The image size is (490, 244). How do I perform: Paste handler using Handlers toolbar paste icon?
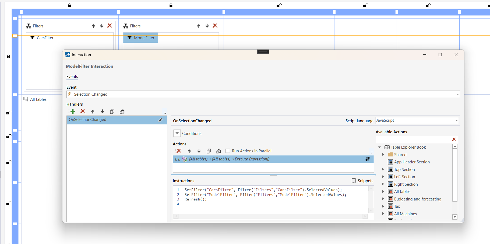(x=122, y=112)
